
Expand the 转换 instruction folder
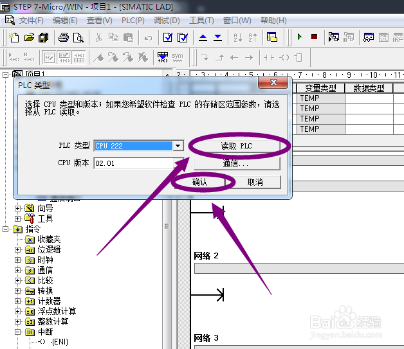tap(17, 291)
